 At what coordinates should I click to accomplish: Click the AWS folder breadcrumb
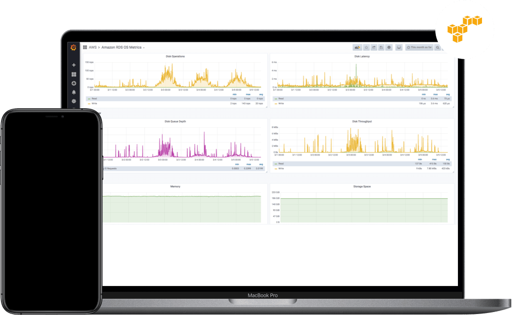pyautogui.click(x=93, y=47)
